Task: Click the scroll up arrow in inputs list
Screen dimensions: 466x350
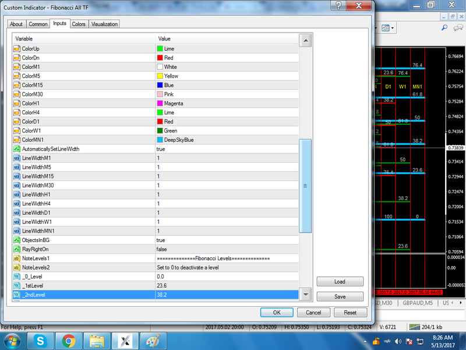Action: (305, 41)
